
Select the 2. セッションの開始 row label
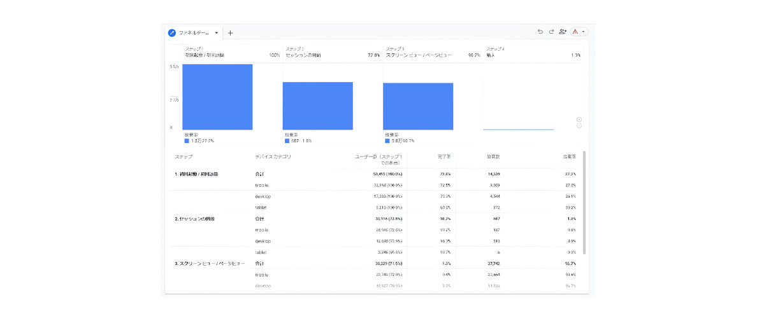[195, 219]
